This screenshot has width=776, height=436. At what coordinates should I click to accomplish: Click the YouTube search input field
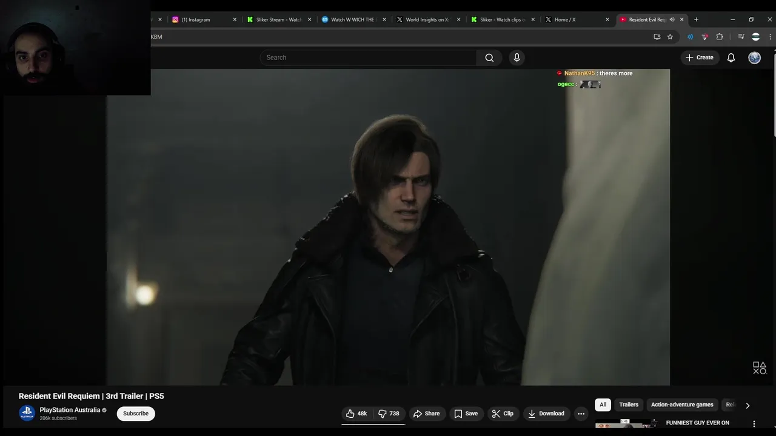[369, 58]
